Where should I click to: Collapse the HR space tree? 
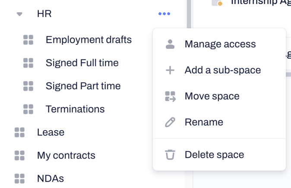pyautogui.click(x=19, y=14)
